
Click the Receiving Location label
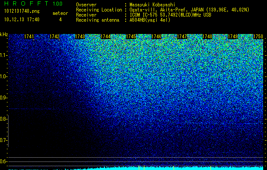[99, 10]
